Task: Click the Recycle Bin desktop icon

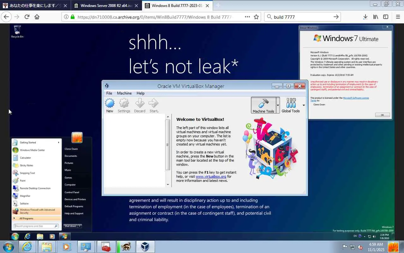Action: tap(17, 32)
